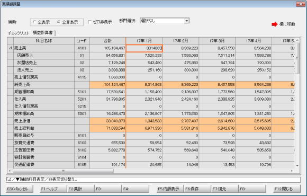
Task: Open the 部門選択 dropdown
Action: [x=187, y=21]
